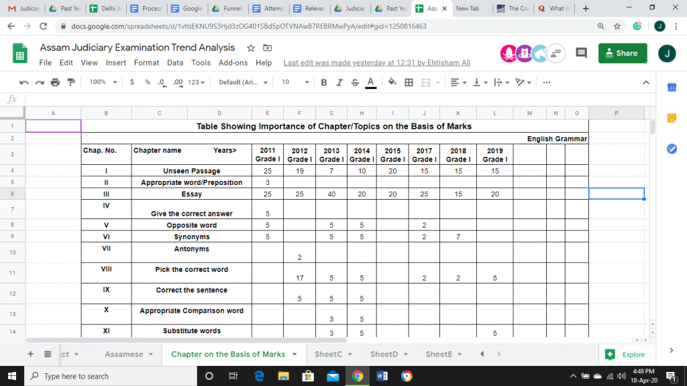
Task: Print the spreadsheet using the printer icon
Action: 55,82
